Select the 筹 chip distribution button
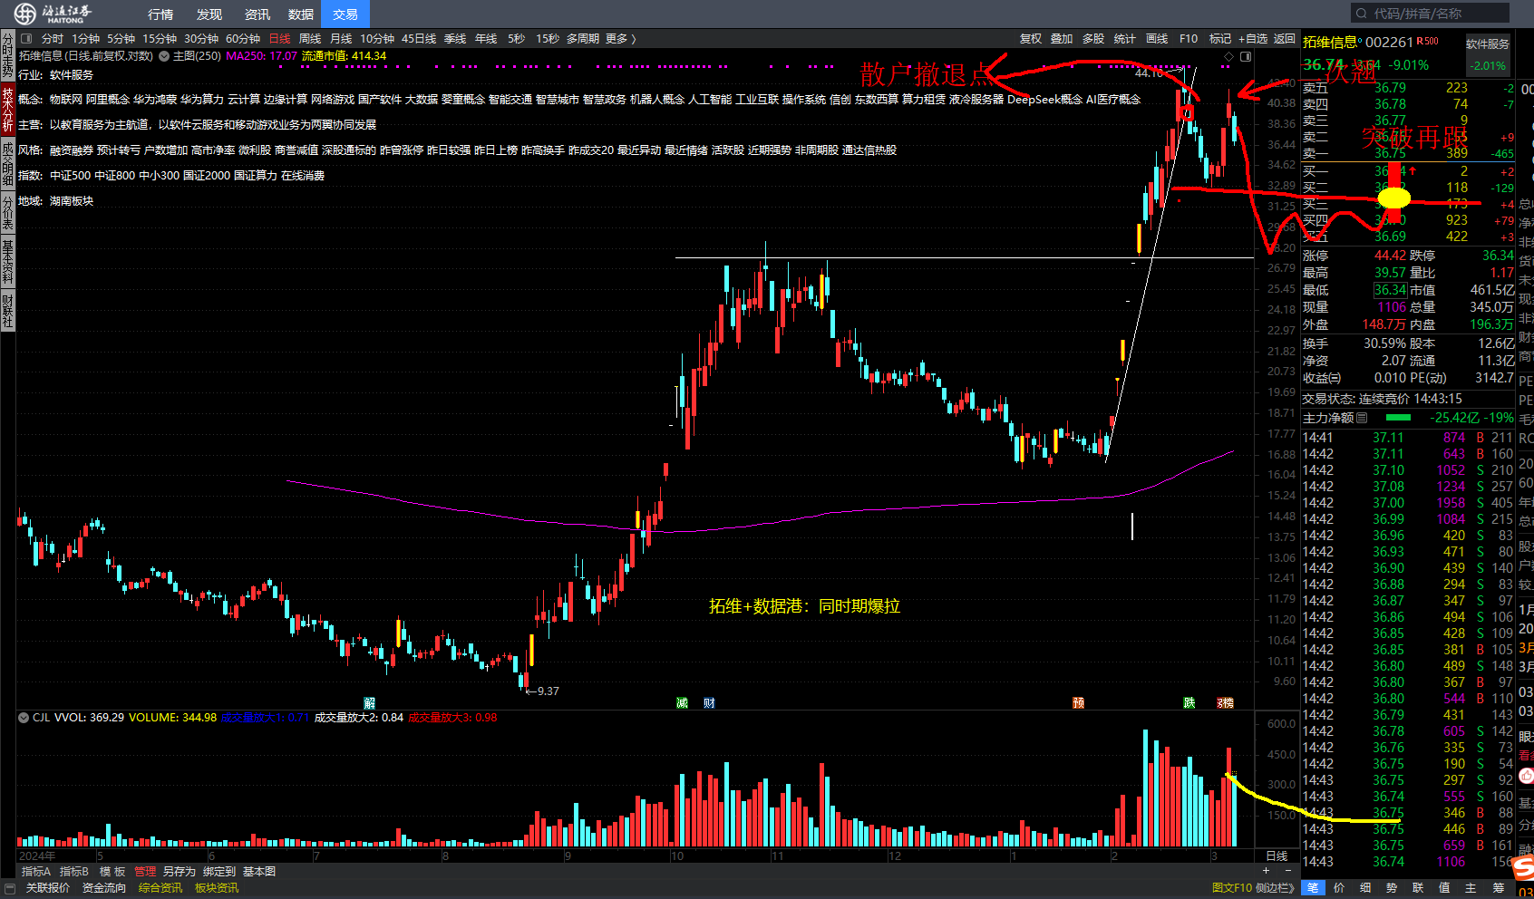 point(1499,888)
